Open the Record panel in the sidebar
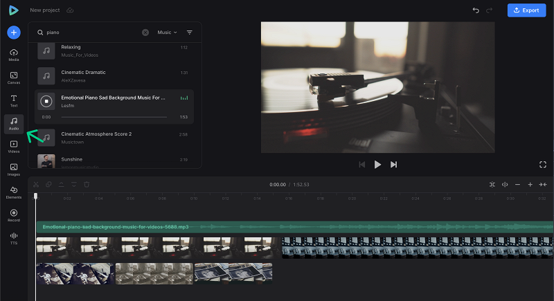554x301 pixels. click(14, 216)
